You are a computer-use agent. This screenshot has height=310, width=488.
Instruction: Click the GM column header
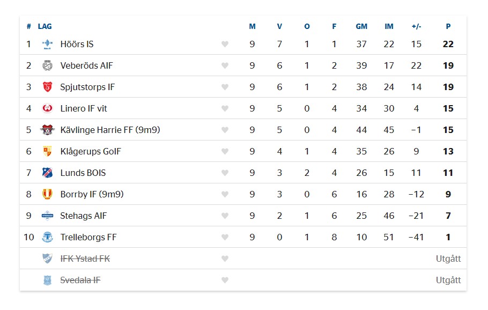[x=361, y=26]
